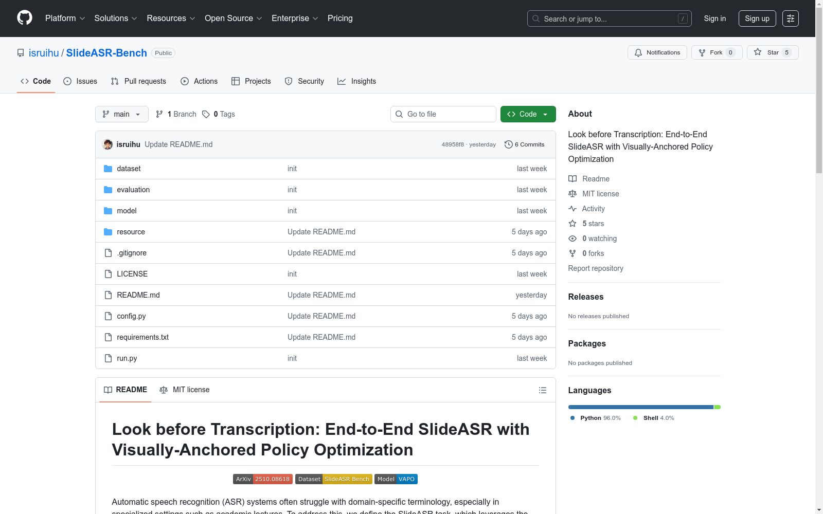Click the evaluation folder icon

[108, 190]
